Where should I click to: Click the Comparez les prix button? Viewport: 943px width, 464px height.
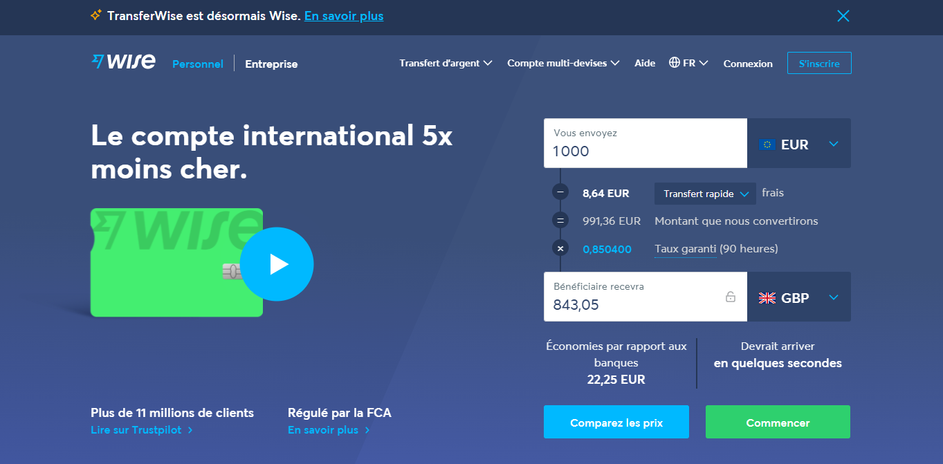(x=616, y=423)
